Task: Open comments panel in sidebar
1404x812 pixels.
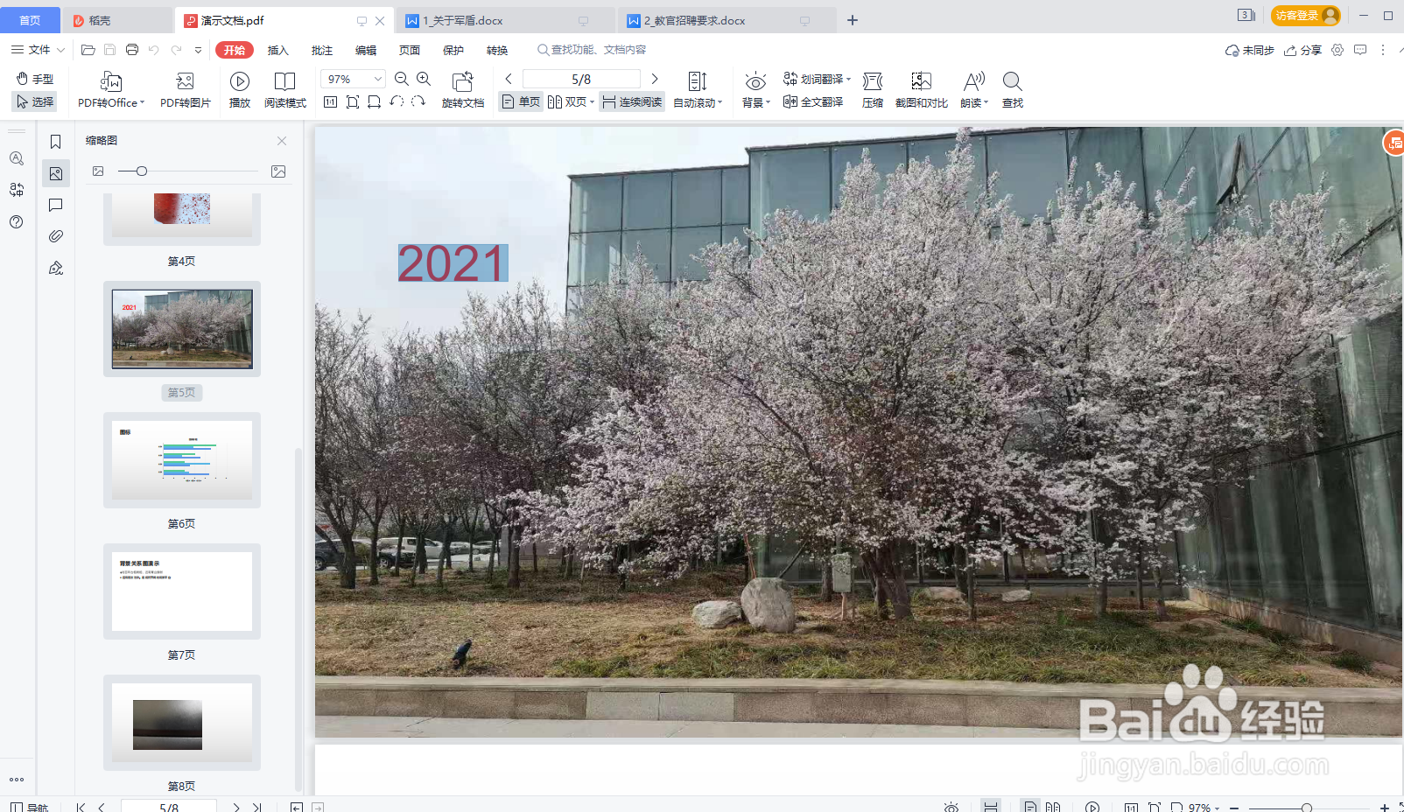Action: pyautogui.click(x=55, y=205)
